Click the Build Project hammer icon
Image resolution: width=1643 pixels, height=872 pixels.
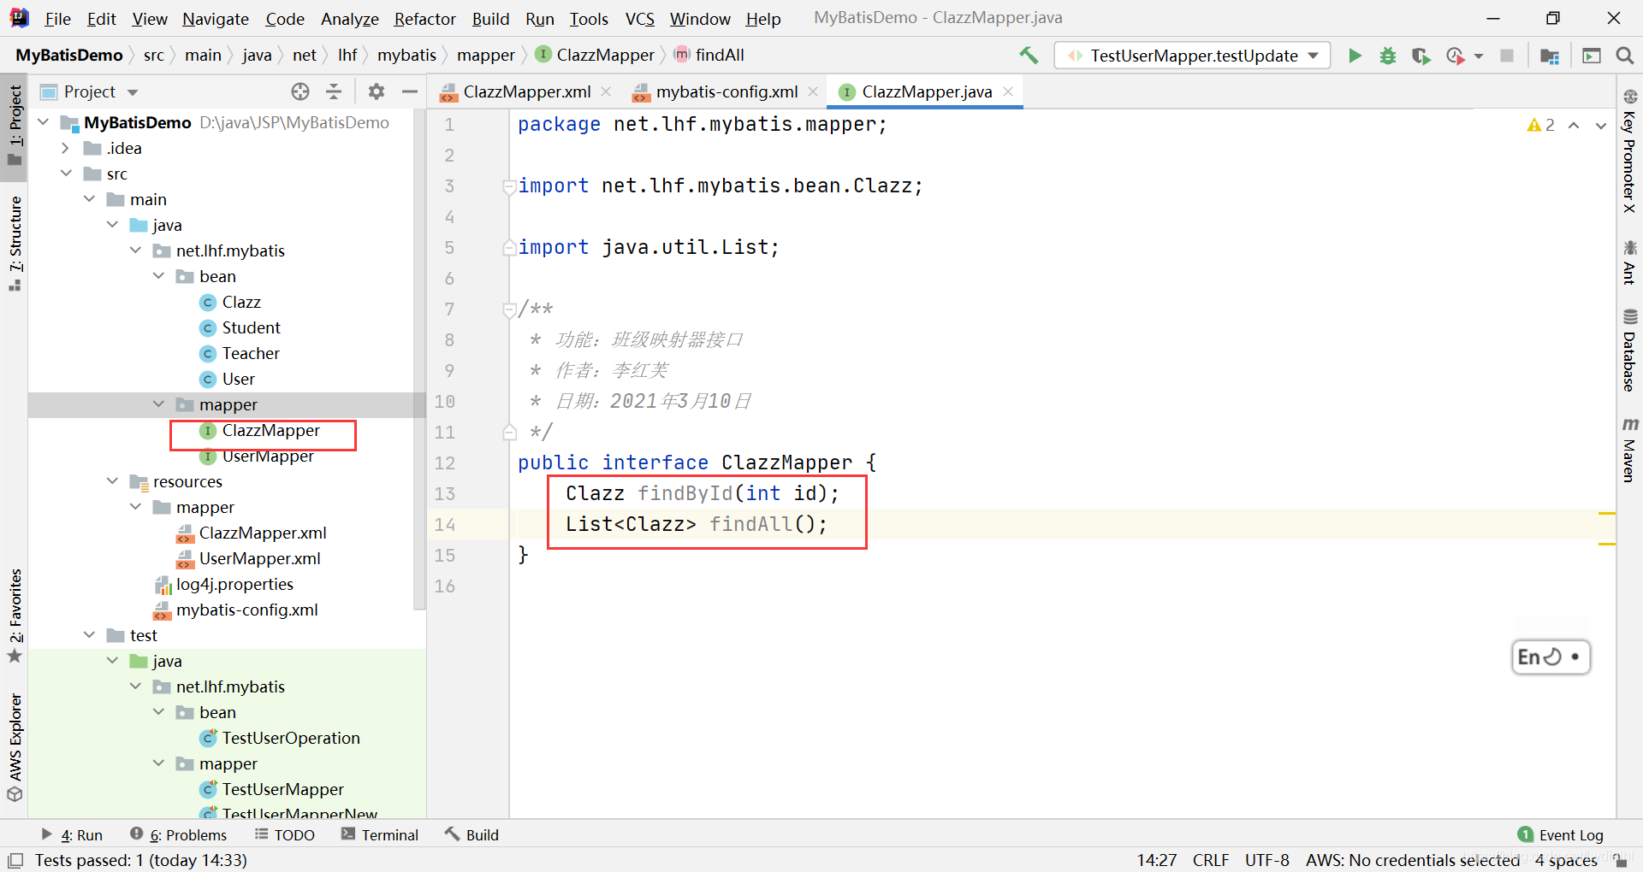pyautogui.click(x=1029, y=56)
